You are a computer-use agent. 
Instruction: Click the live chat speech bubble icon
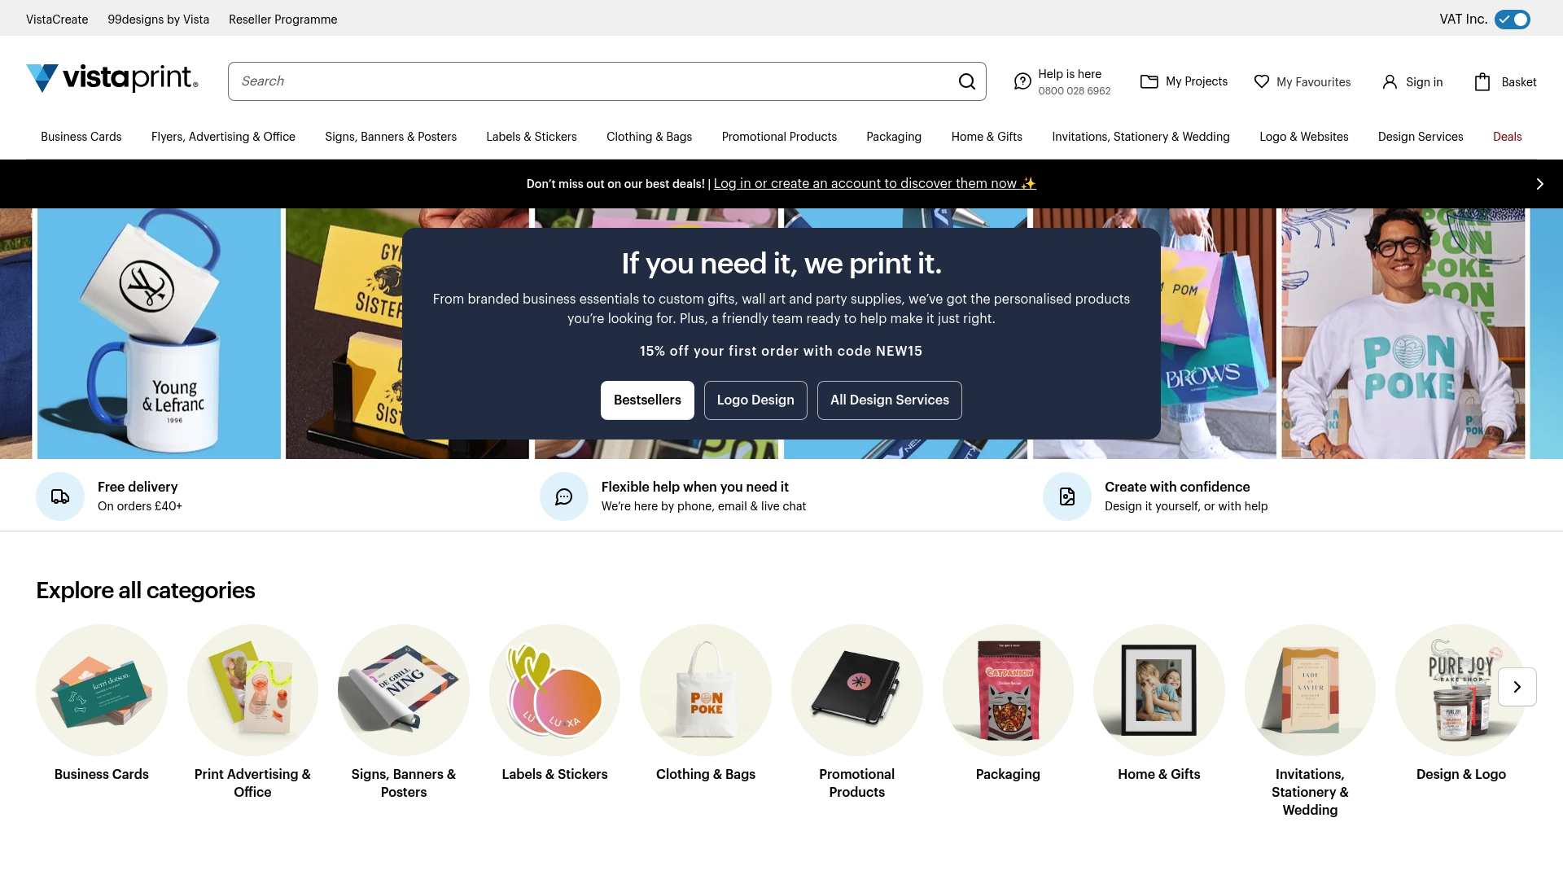point(563,496)
